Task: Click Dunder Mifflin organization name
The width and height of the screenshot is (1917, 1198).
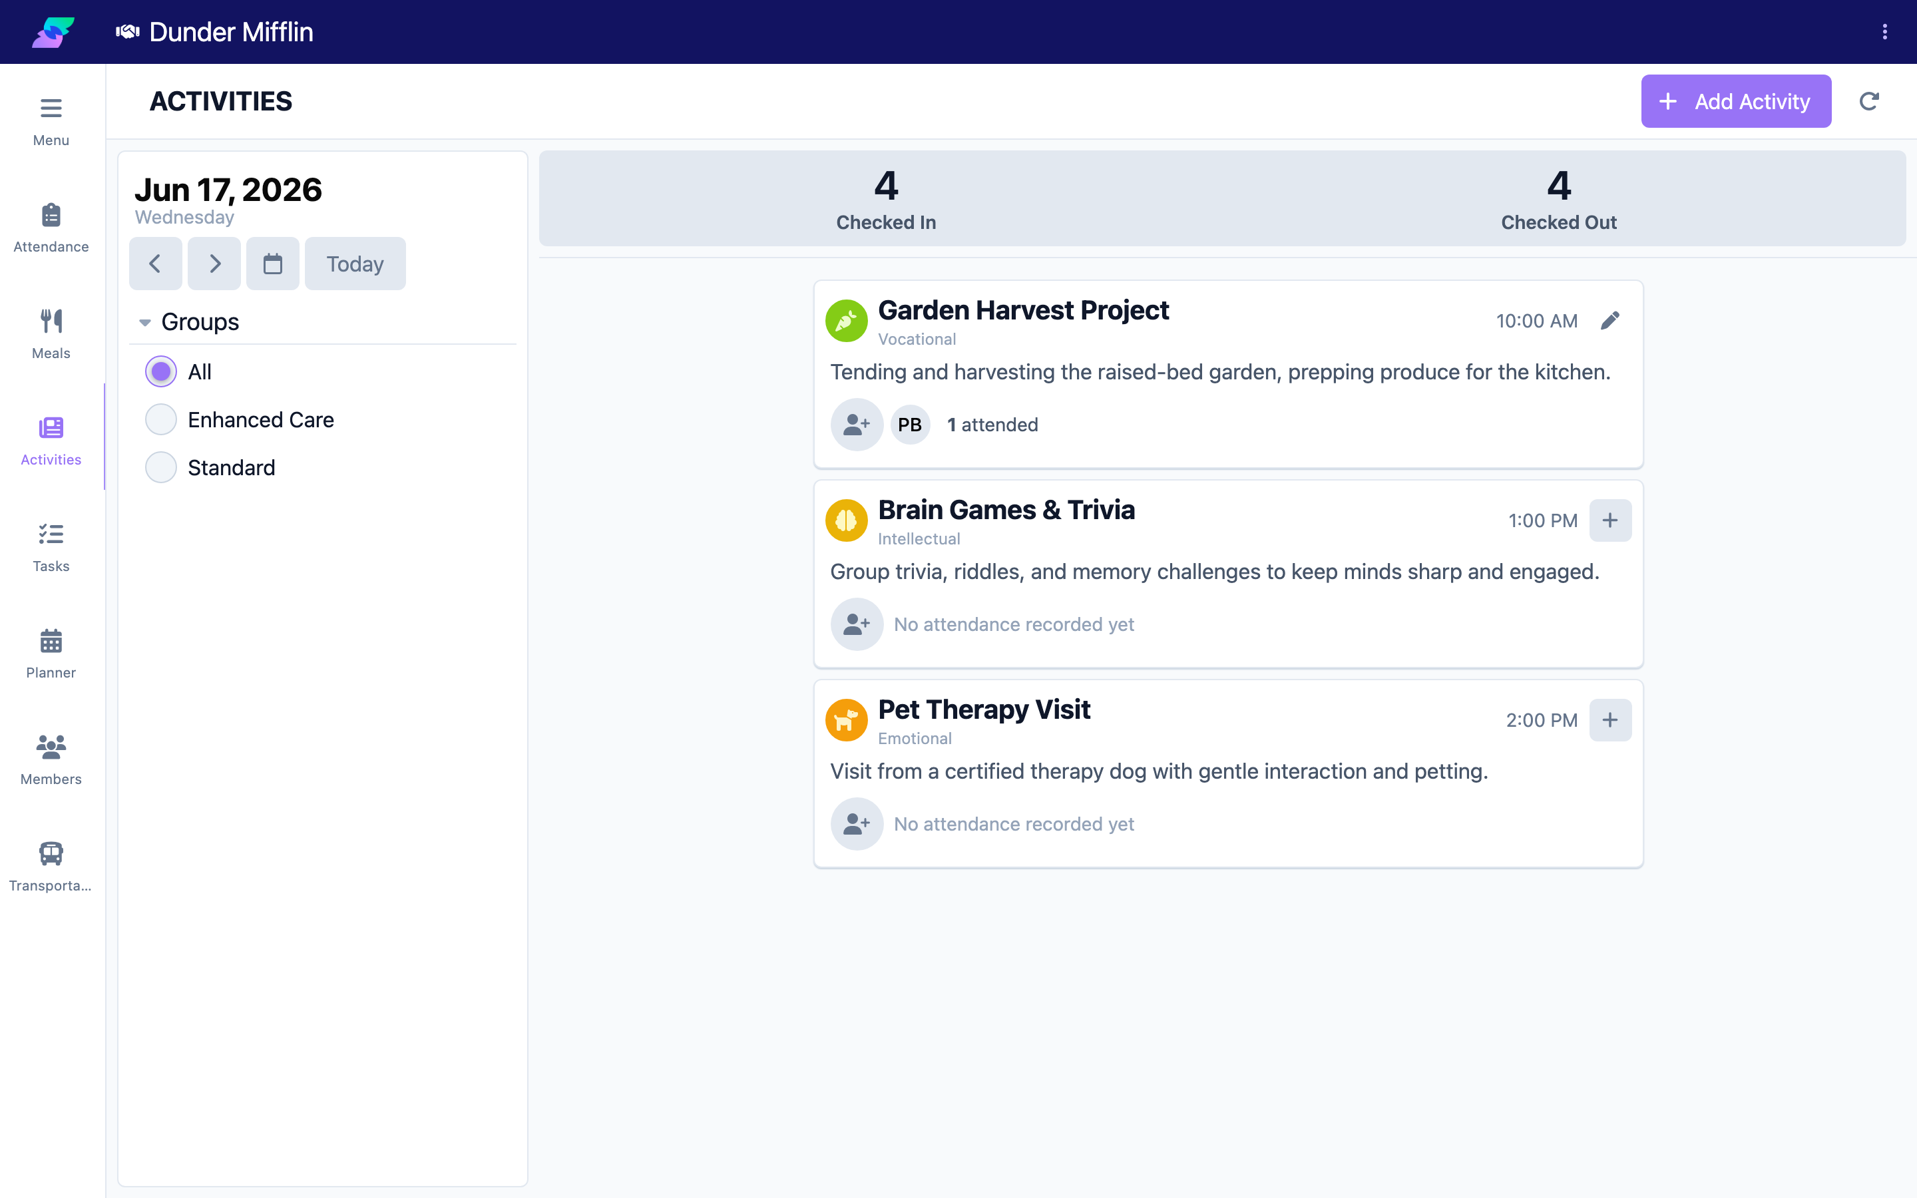Action: tap(232, 32)
